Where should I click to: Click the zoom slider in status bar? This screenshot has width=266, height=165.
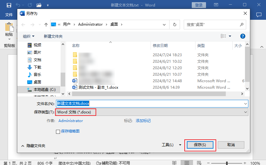coord(227,163)
